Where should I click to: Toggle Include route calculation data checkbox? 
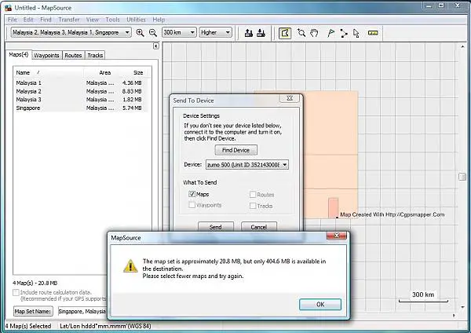(16, 292)
